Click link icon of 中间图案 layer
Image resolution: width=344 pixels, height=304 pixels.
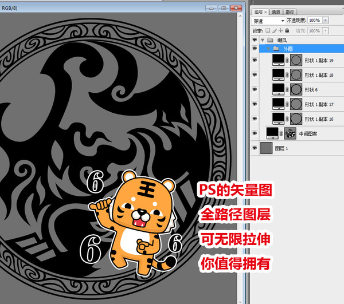pos(282,133)
